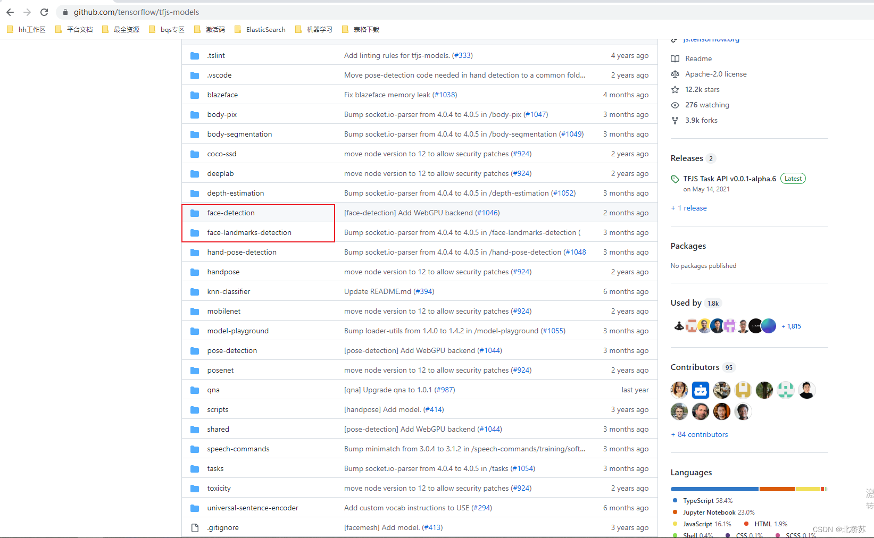Open pull request #1038 link
The height and width of the screenshot is (538, 874).
[445, 95]
